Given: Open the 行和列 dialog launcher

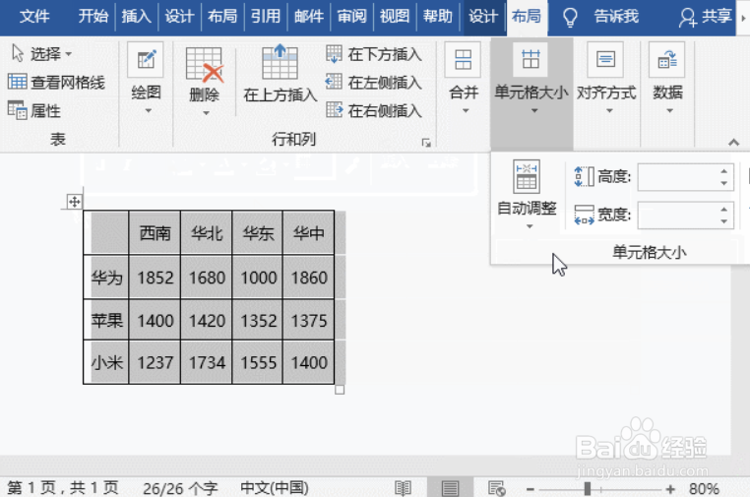Looking at the screenshot, I should 426,143.
